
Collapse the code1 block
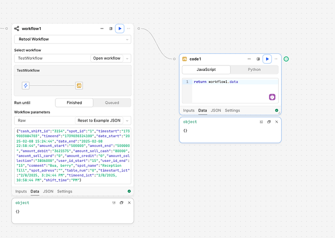(x=249, y=59)
